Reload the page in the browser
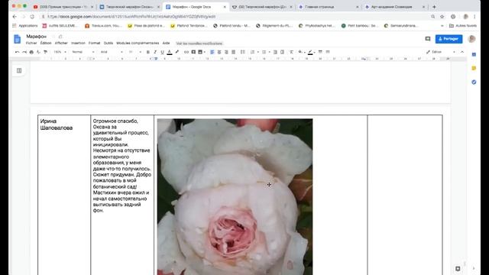 (x=32, y=17)
